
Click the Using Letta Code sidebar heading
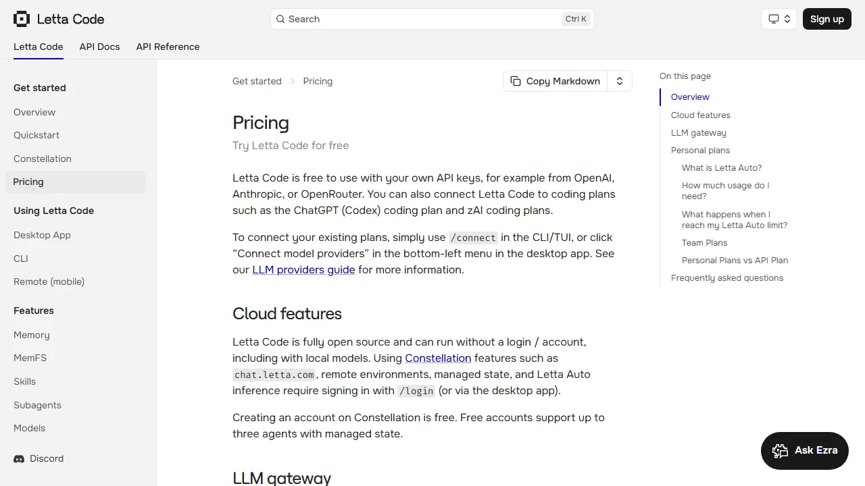(x=53, y=211)
